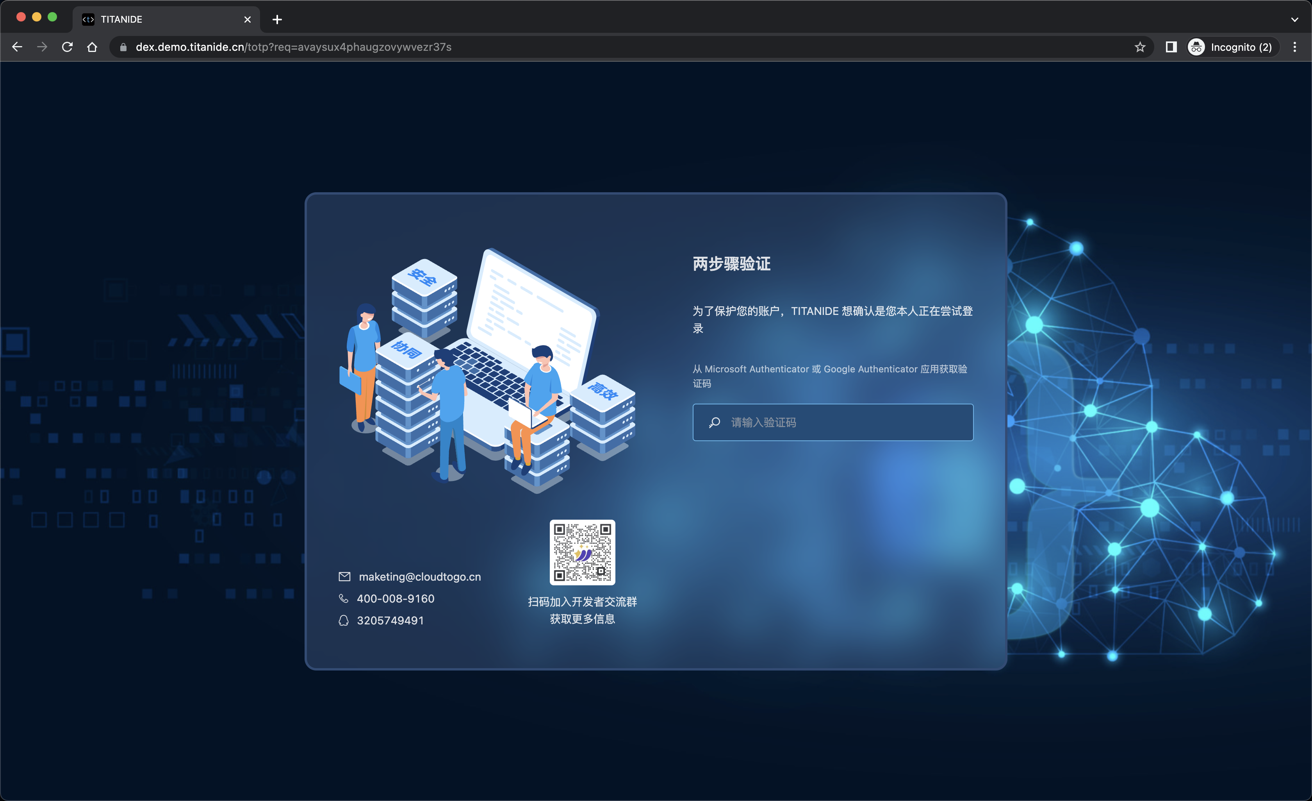
Task: Open the Chrome three-dot menu
Action: (x=1294, y=47)
